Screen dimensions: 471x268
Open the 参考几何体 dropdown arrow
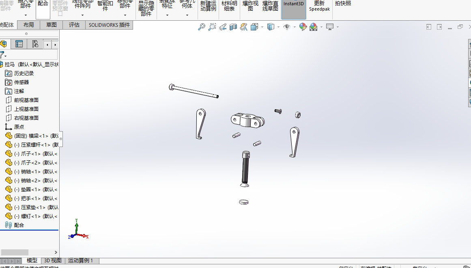point(187,15)
